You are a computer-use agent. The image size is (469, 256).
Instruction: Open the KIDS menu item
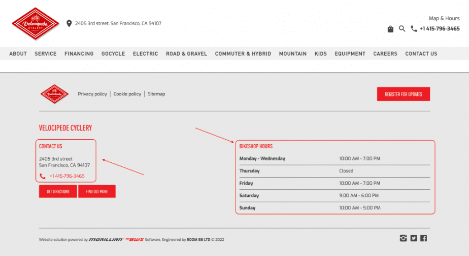coord(321,54)
